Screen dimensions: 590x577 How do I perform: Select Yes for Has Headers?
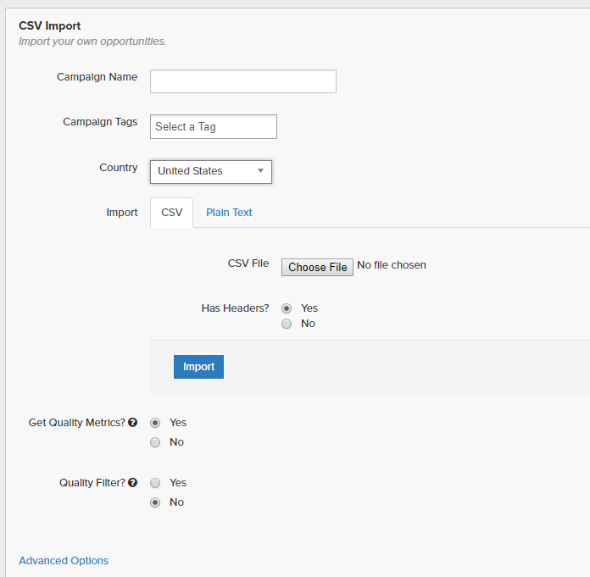coord(287,308)
